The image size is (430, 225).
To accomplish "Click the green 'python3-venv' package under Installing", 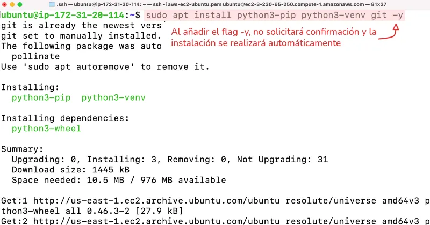I will click(113, 97).
